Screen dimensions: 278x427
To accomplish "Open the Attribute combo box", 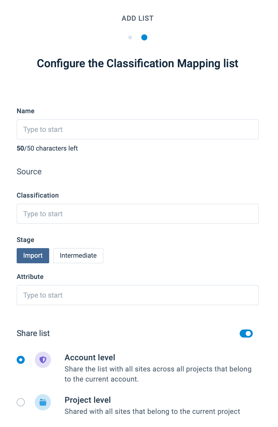I will click(137, 295).
